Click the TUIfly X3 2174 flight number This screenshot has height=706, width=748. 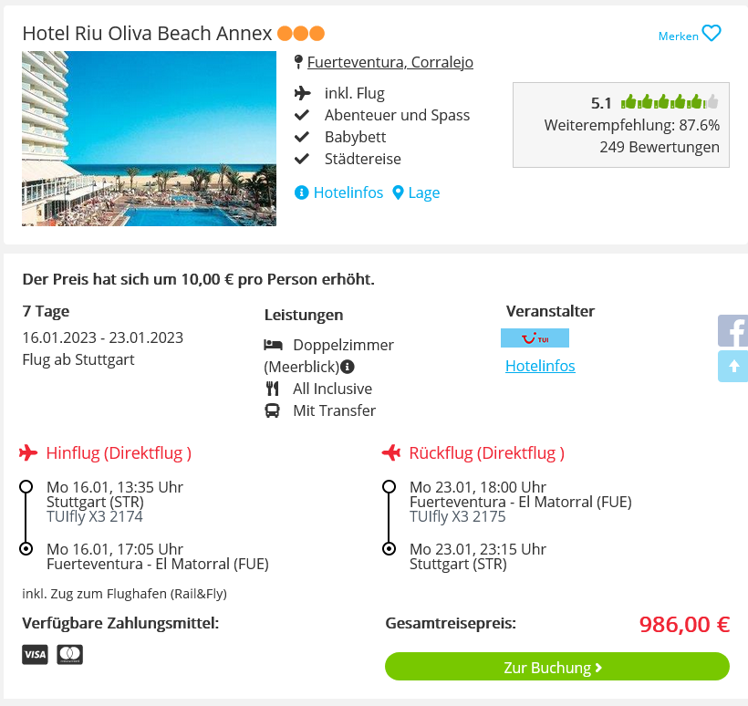coord(95,516)
